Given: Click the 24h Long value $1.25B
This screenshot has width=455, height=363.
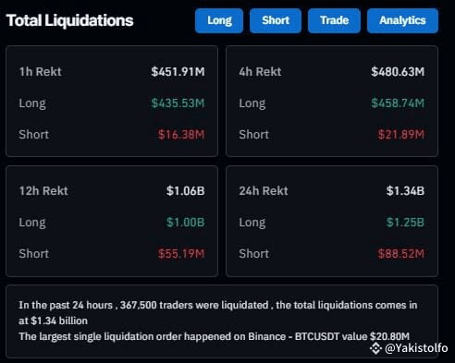Looking at the screenshot, I should tap(405, 223).
